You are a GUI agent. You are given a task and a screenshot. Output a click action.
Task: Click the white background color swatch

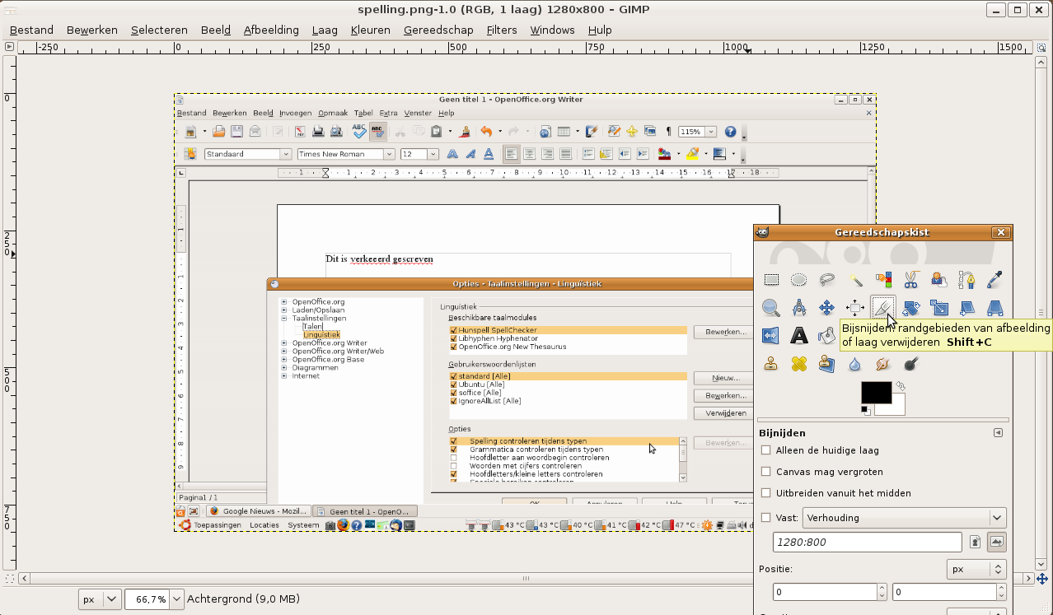point(898,408)
